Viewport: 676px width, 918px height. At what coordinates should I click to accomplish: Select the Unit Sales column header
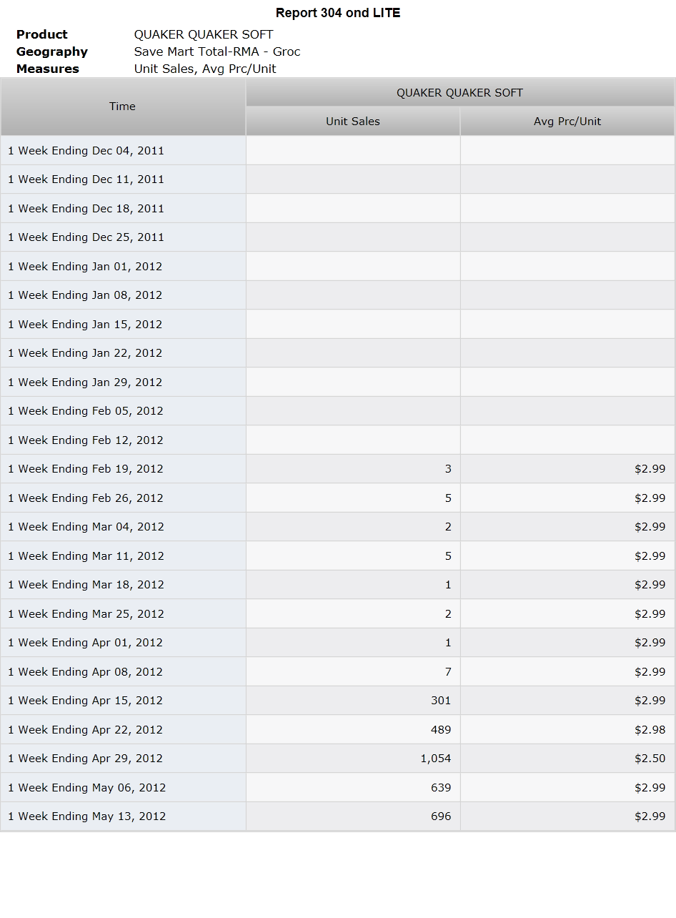coord(353,122)
